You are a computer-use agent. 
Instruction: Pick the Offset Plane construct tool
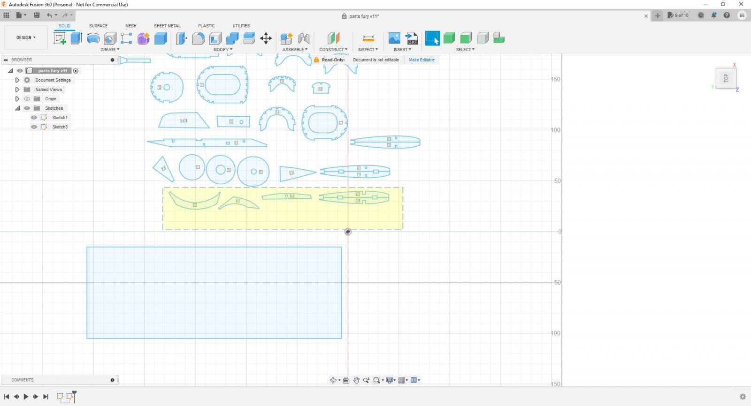pyautogui.click(x=333, y=38)
